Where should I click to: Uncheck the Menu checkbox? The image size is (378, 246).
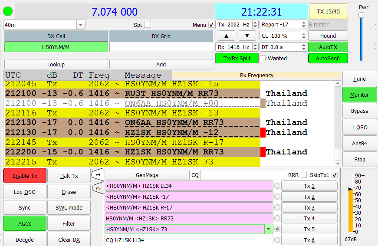coord(211,25)
